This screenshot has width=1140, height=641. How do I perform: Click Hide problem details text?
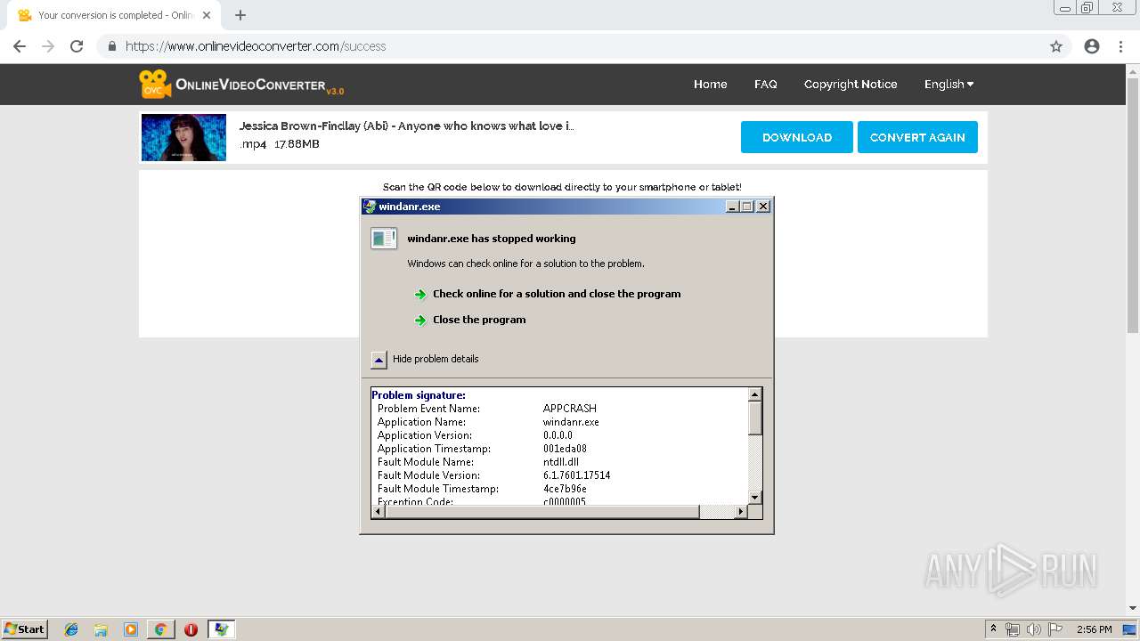click(436, 359)
